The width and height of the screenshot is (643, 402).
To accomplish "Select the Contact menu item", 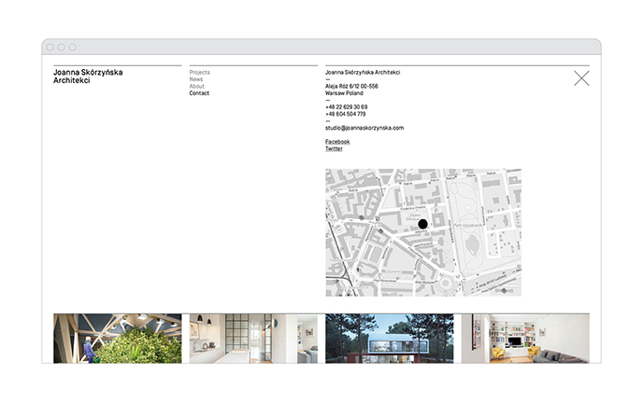I will (199, 94).
